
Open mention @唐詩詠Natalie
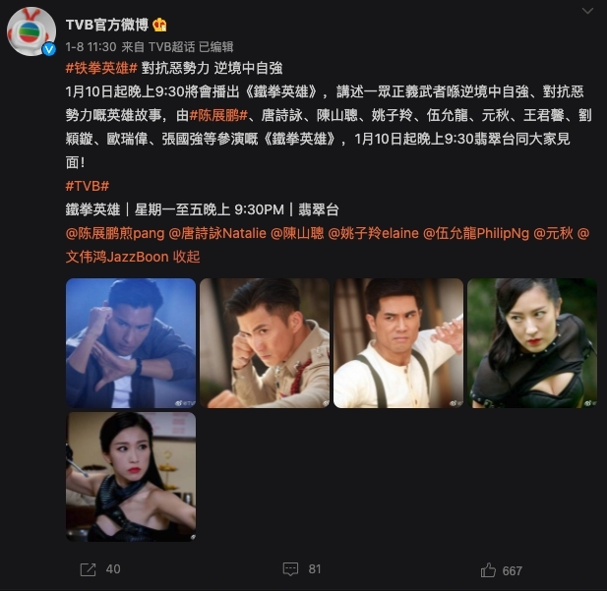click(217, 233)
